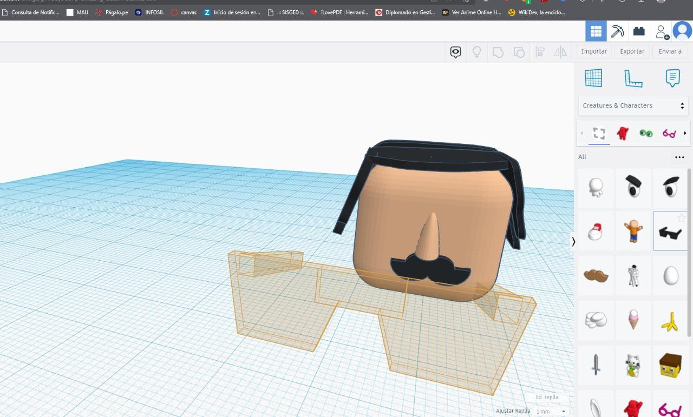Open the canvas bookmark
The height and width of the screenshot is (417, 693).
184,12
